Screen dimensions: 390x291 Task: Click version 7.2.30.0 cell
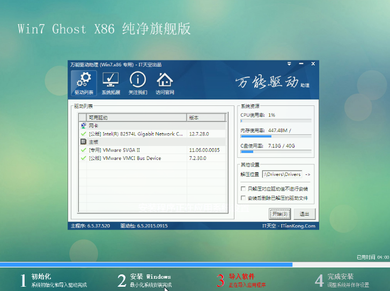[x=197, y=158]
